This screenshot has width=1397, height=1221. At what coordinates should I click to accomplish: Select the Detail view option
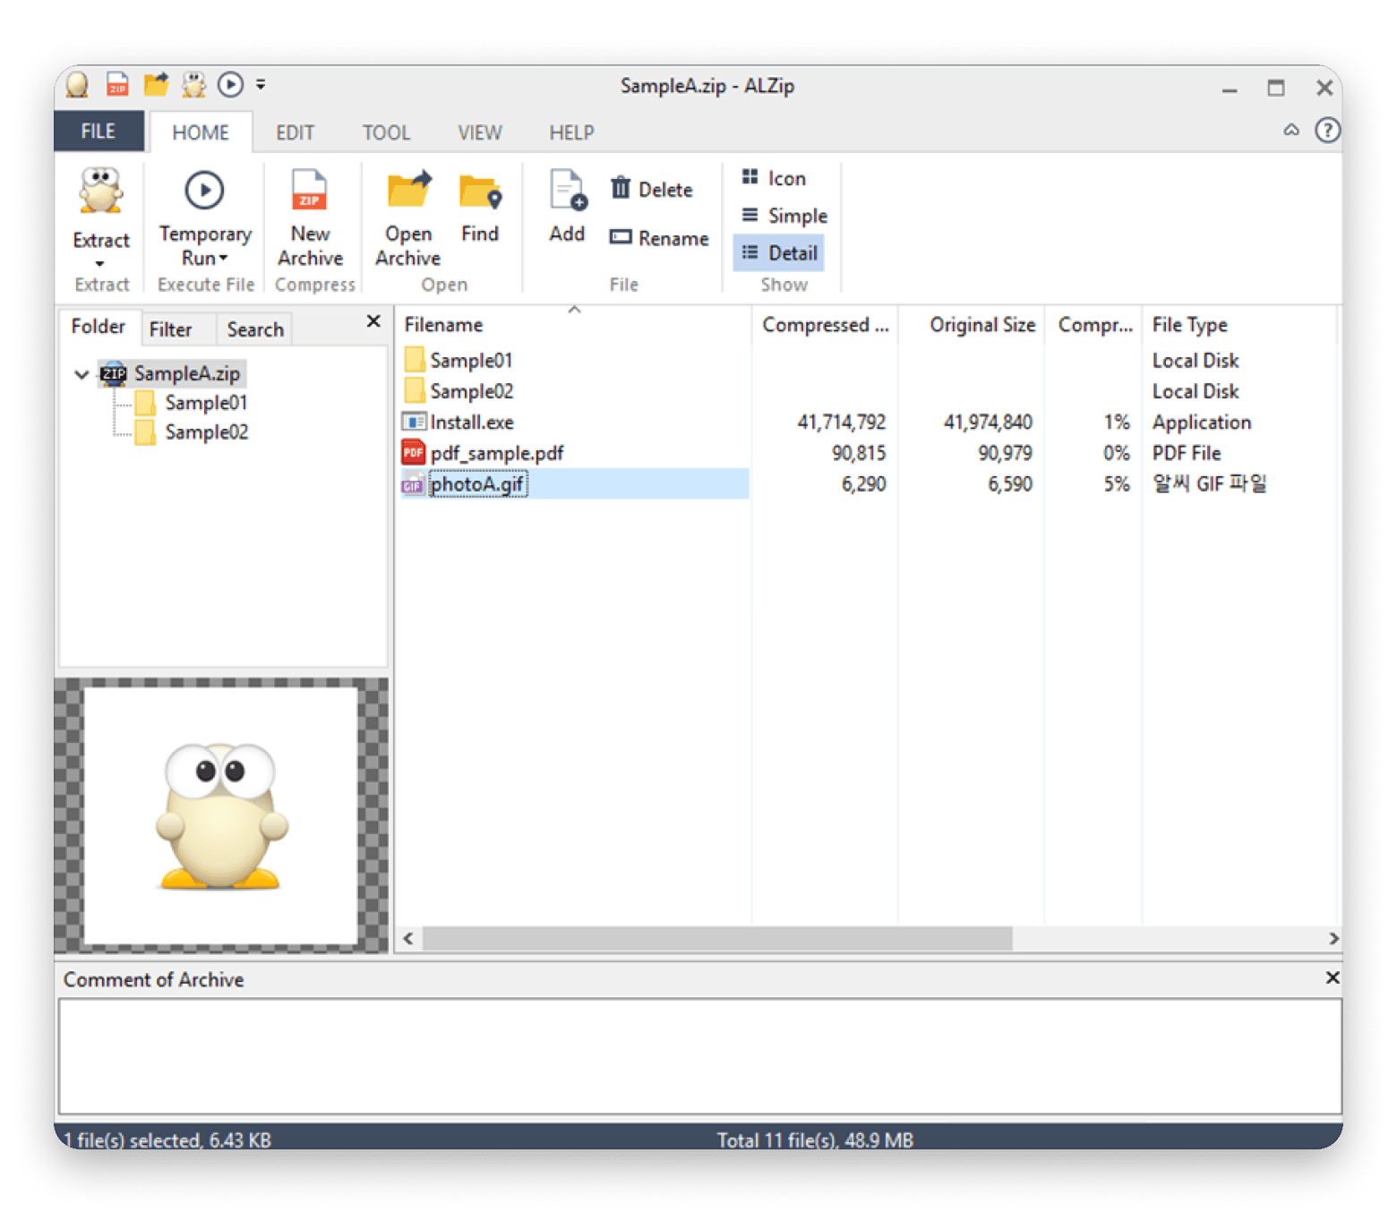[780, 253]
